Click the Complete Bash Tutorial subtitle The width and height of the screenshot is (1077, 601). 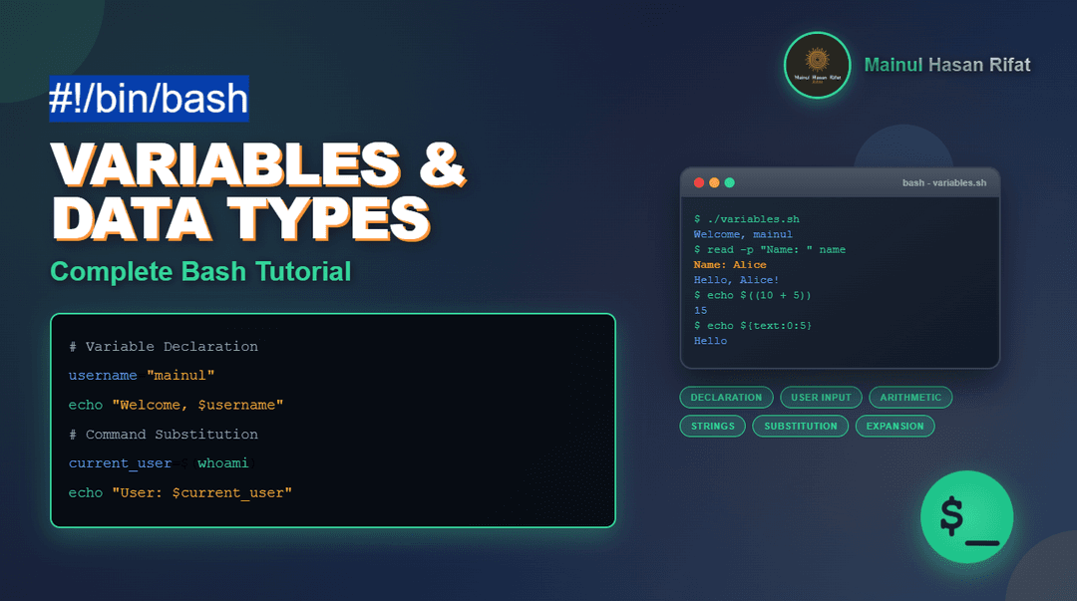click(x=200, y=271)
